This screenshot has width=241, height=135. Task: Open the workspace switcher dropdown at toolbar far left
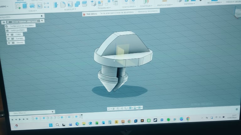click(x=4, y=7)
